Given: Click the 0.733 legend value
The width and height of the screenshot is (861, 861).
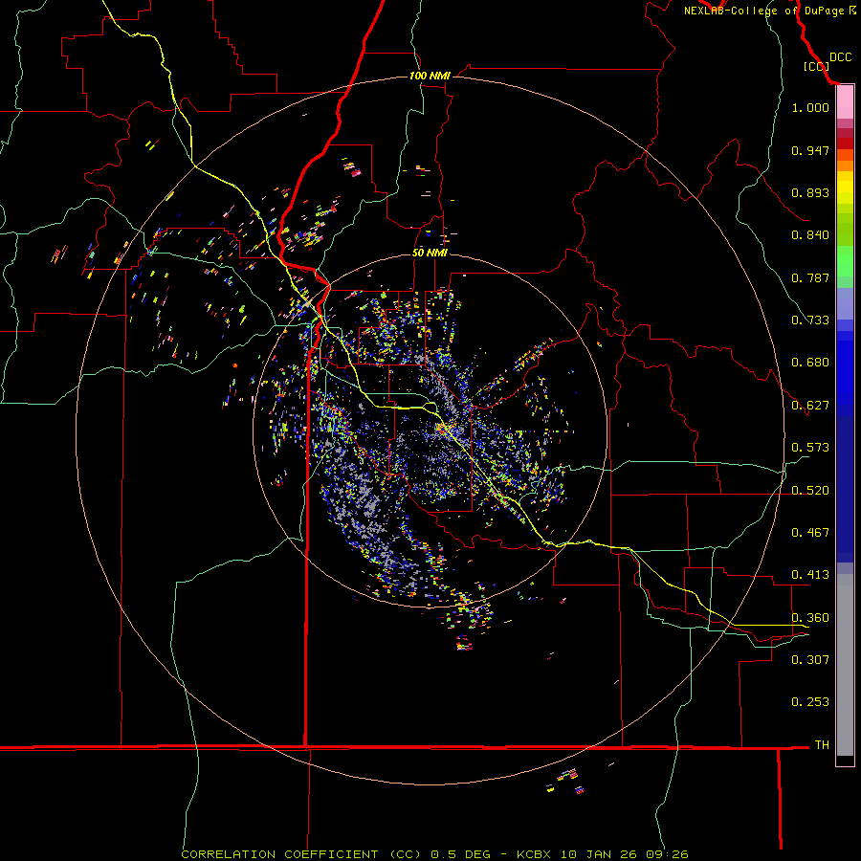Looking at the screenshot, I should tap(810, 320).
